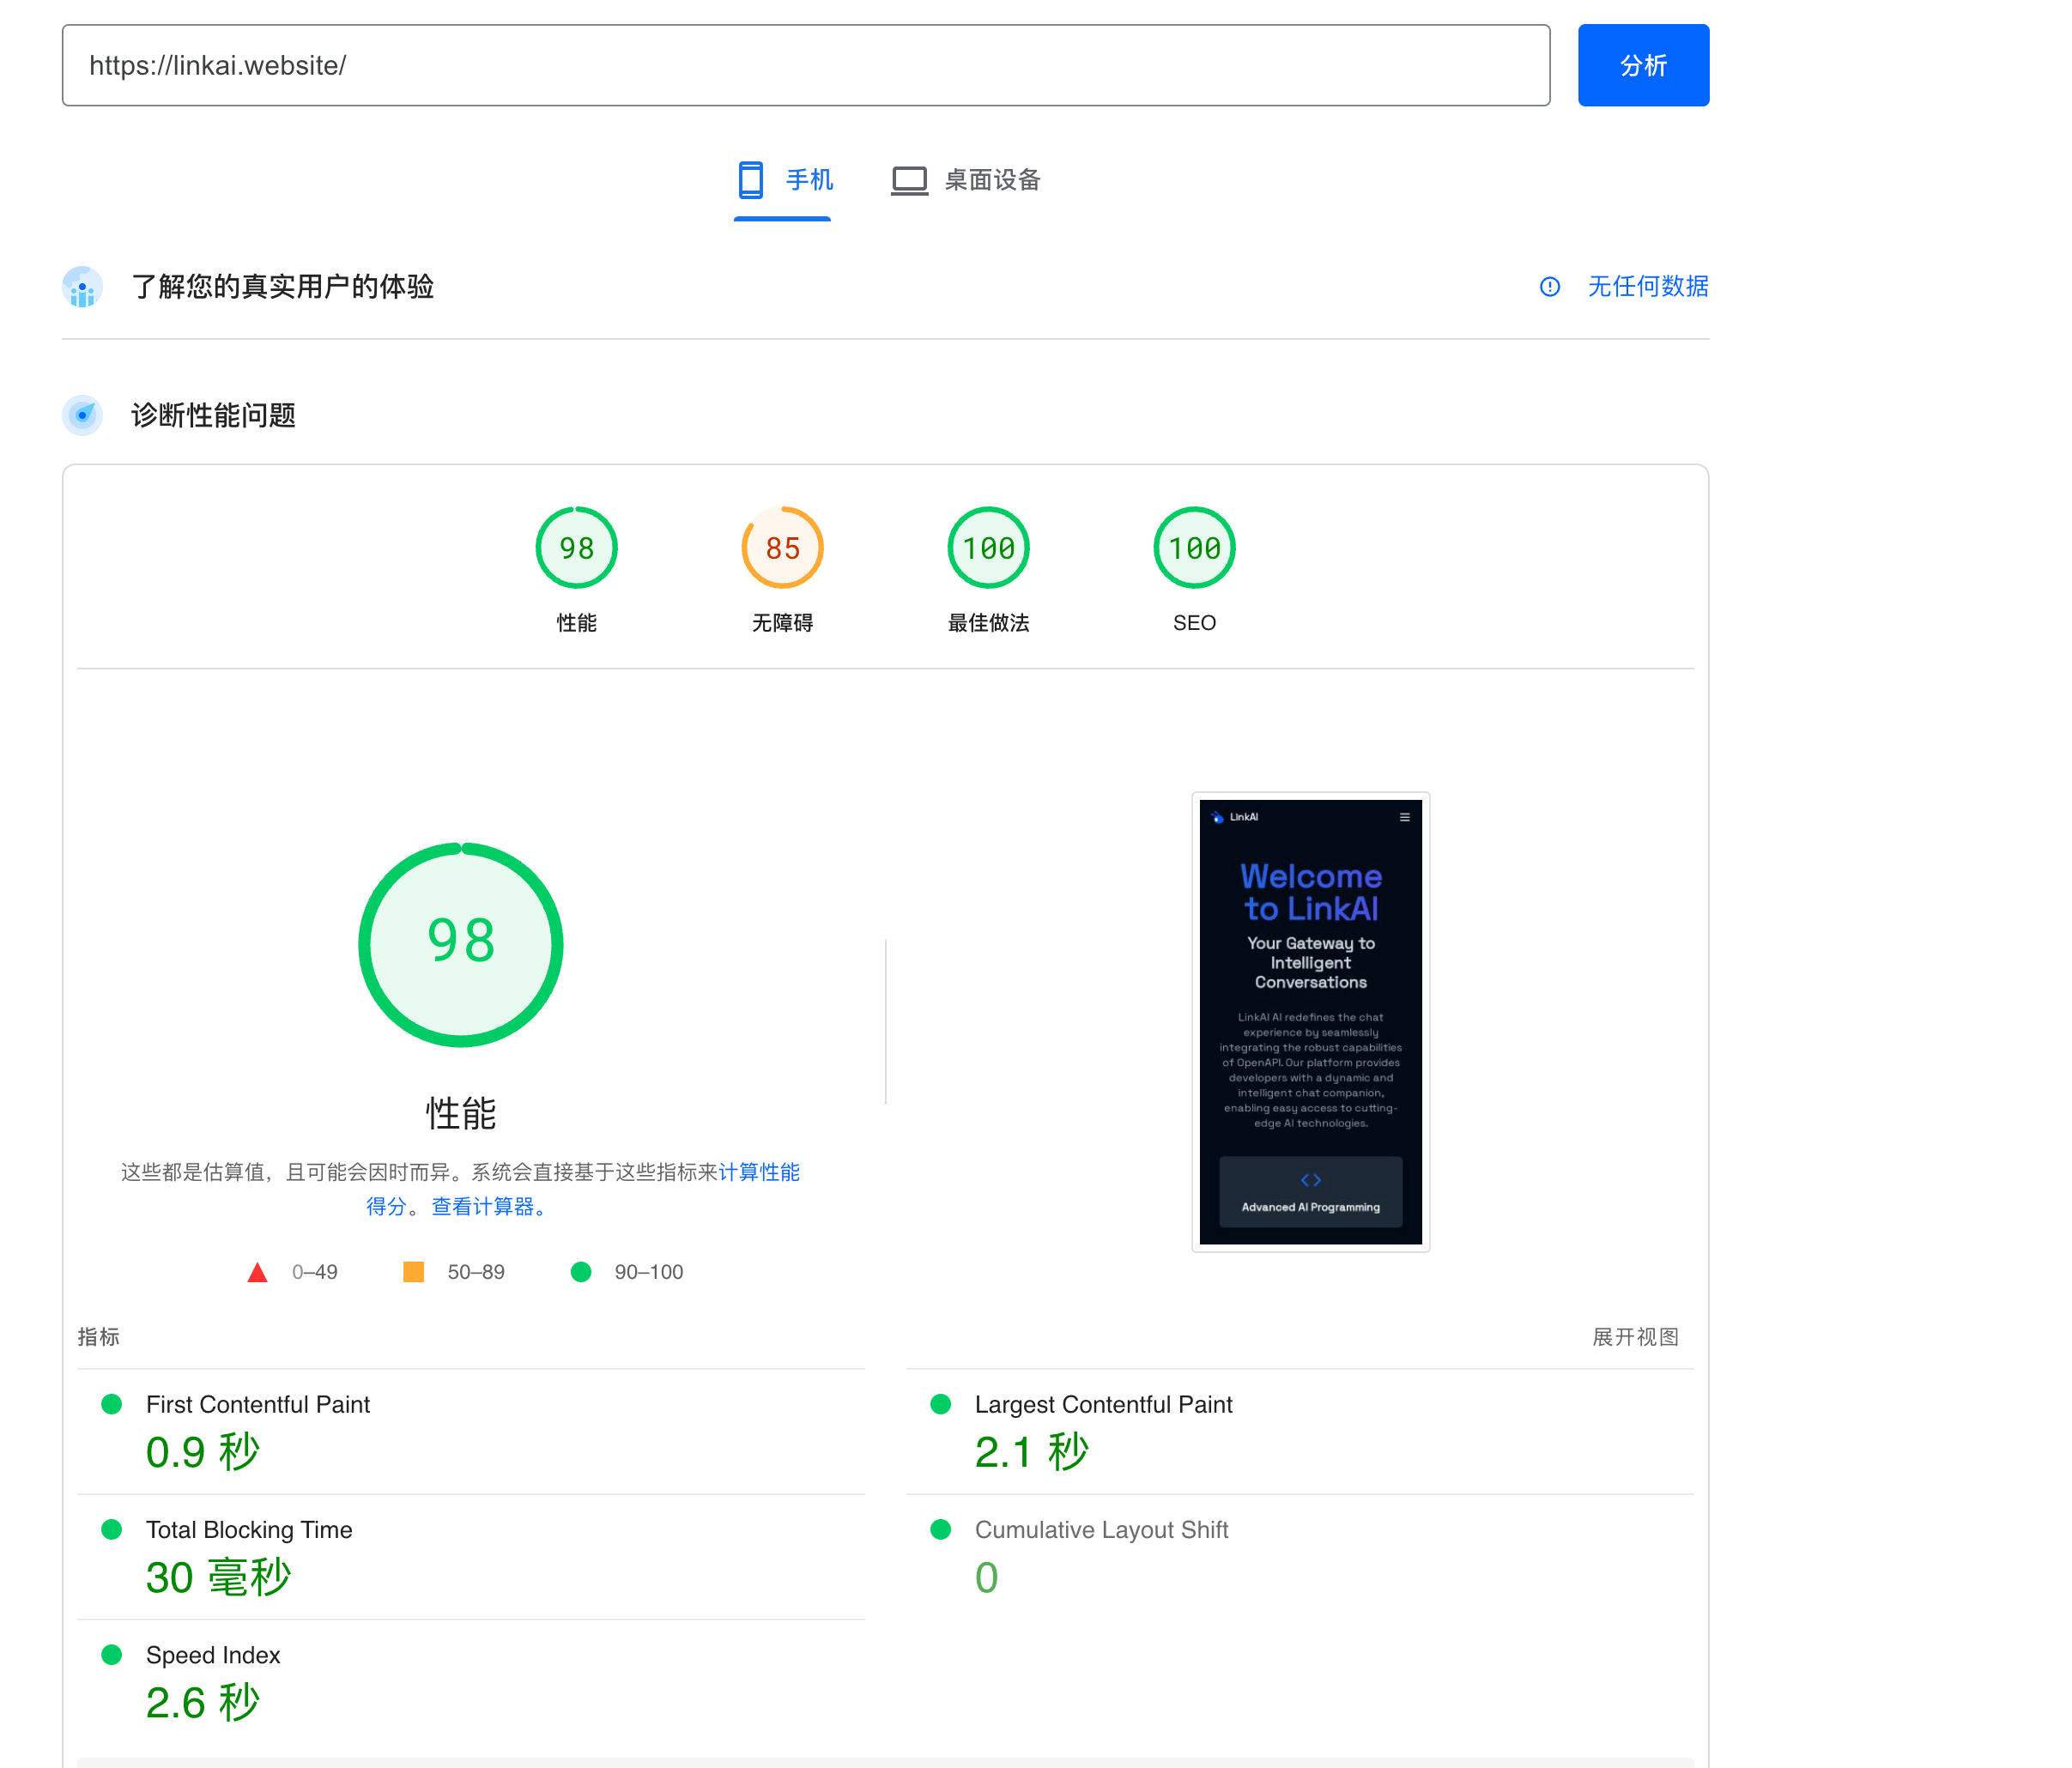Click the 100 最佳做法 score gauge

pyautogui.click(x=988, y=548)
